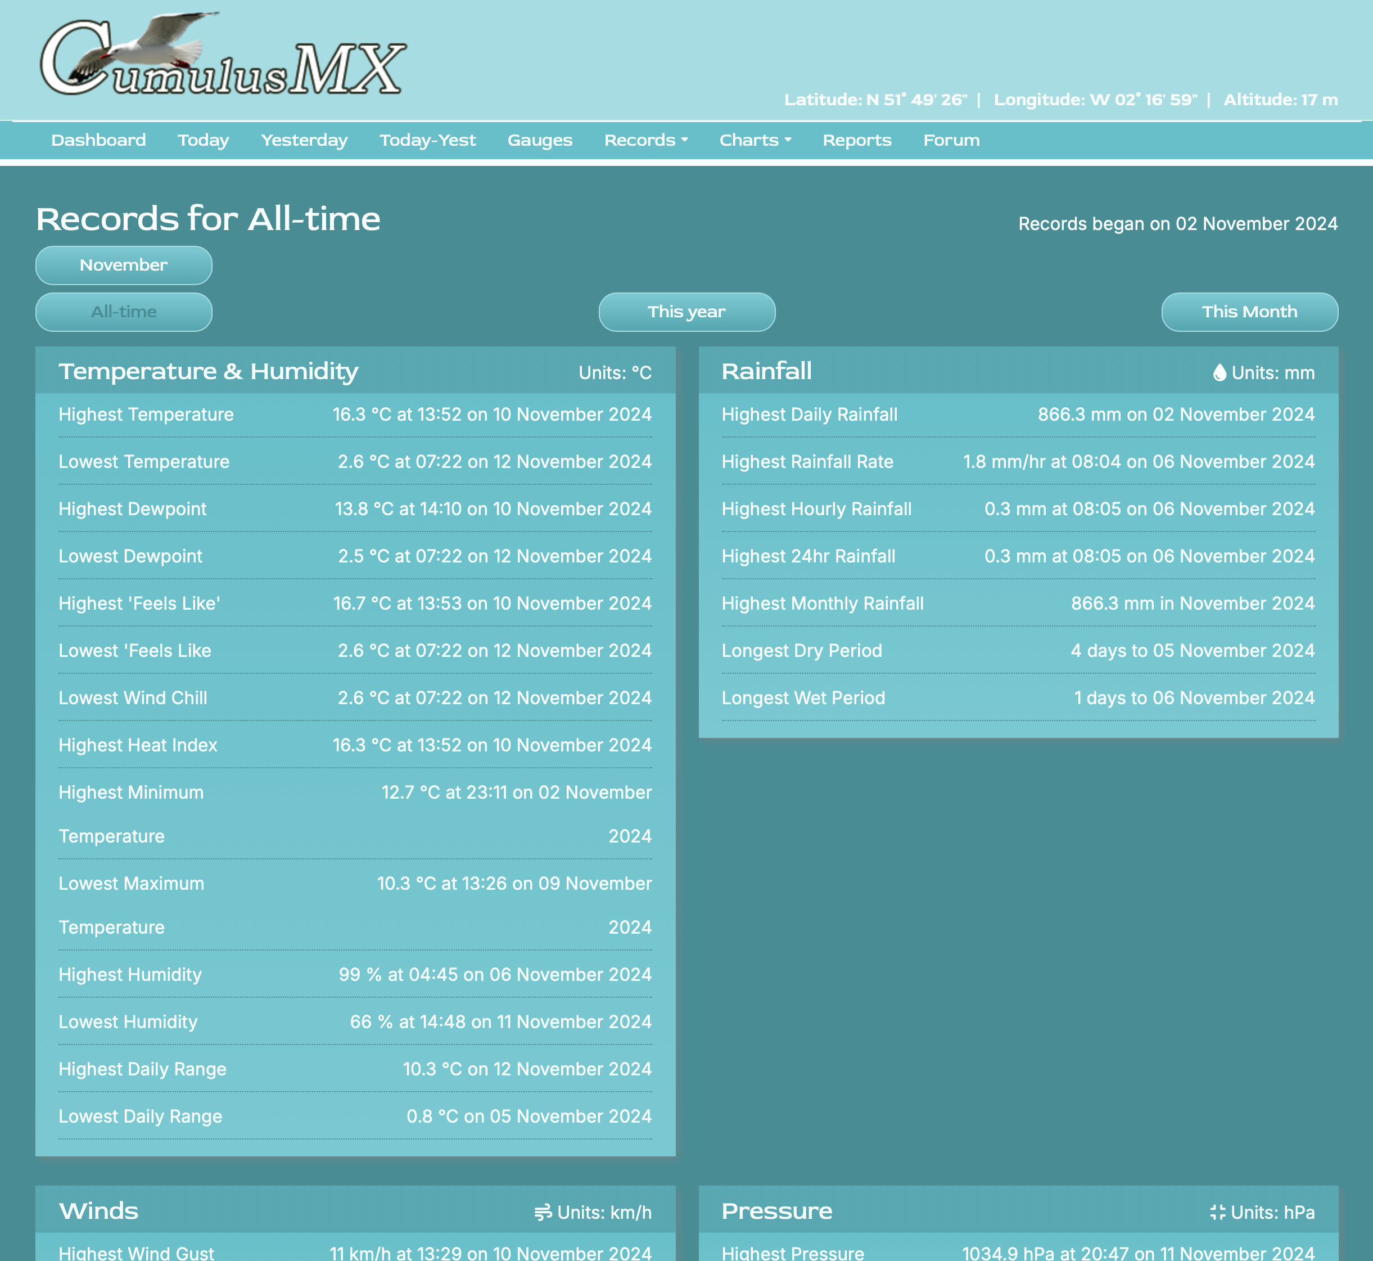Screen dimensions: 1373x1261
Task: Open the Gauges page
Action: click(x=540, y=140)
